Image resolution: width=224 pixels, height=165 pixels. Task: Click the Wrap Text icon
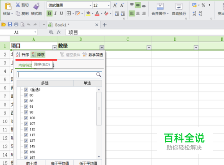[x=179, y=6]
